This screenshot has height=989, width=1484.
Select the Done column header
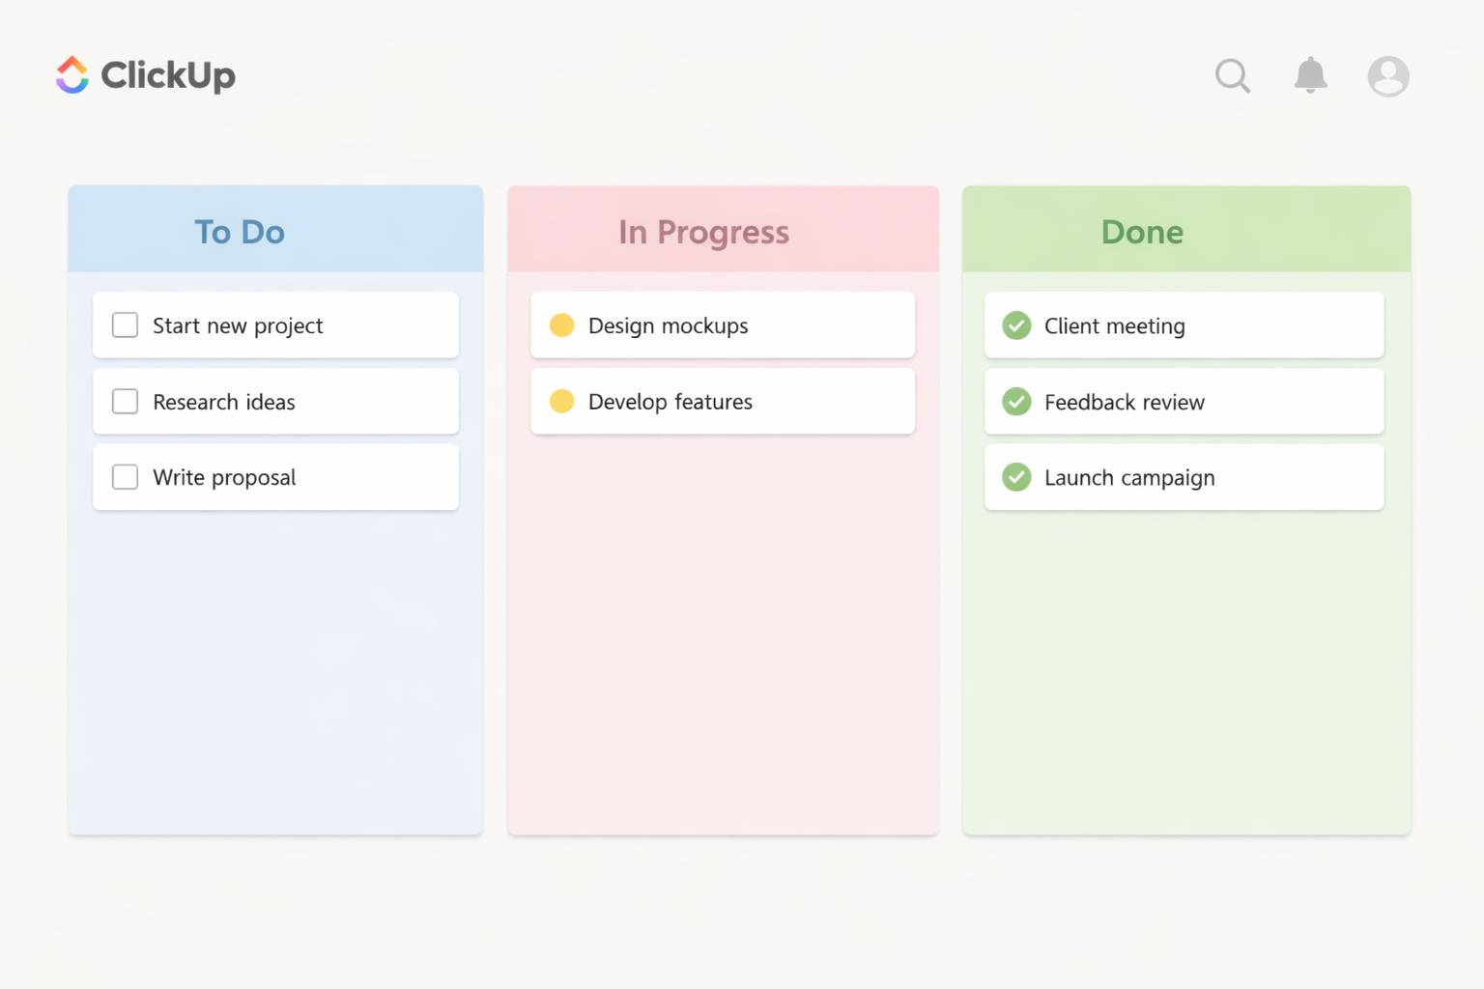tap(1142, 232)
